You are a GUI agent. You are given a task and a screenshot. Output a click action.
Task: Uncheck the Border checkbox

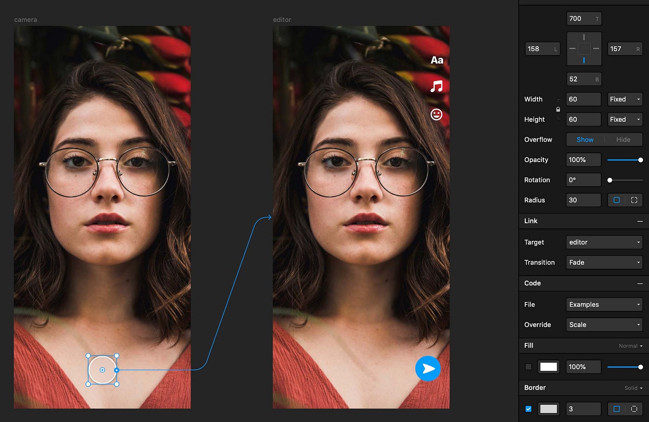click(x=528, y=409)
